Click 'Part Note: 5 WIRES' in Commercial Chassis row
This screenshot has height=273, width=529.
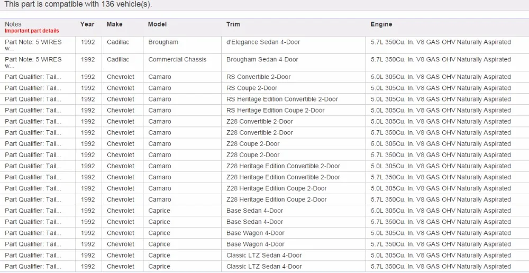[33, 59]
